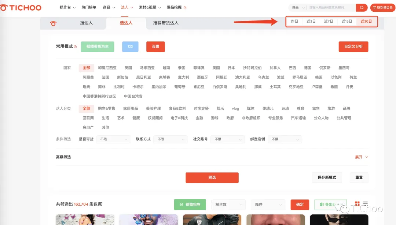Open the 粉丝数 sort dropdown

tap(228, 205)
